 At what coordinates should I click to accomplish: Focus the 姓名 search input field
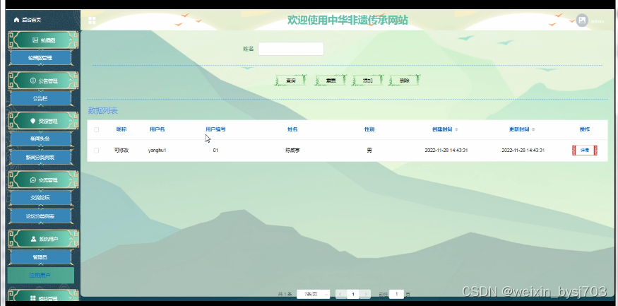click(x=291, y=49)
